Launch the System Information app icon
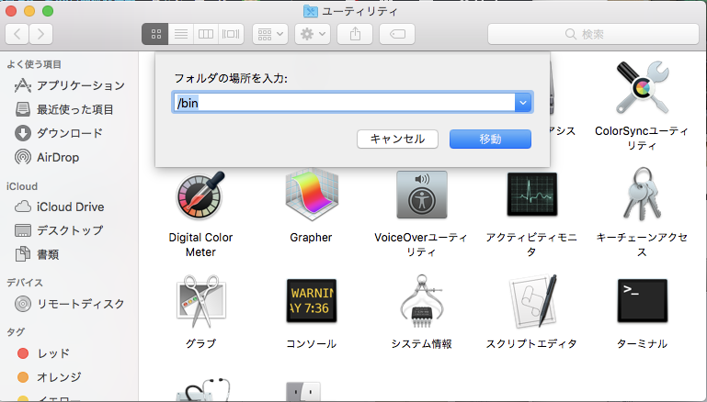This screenshot has width=707, height=402. tap(422, 300)
